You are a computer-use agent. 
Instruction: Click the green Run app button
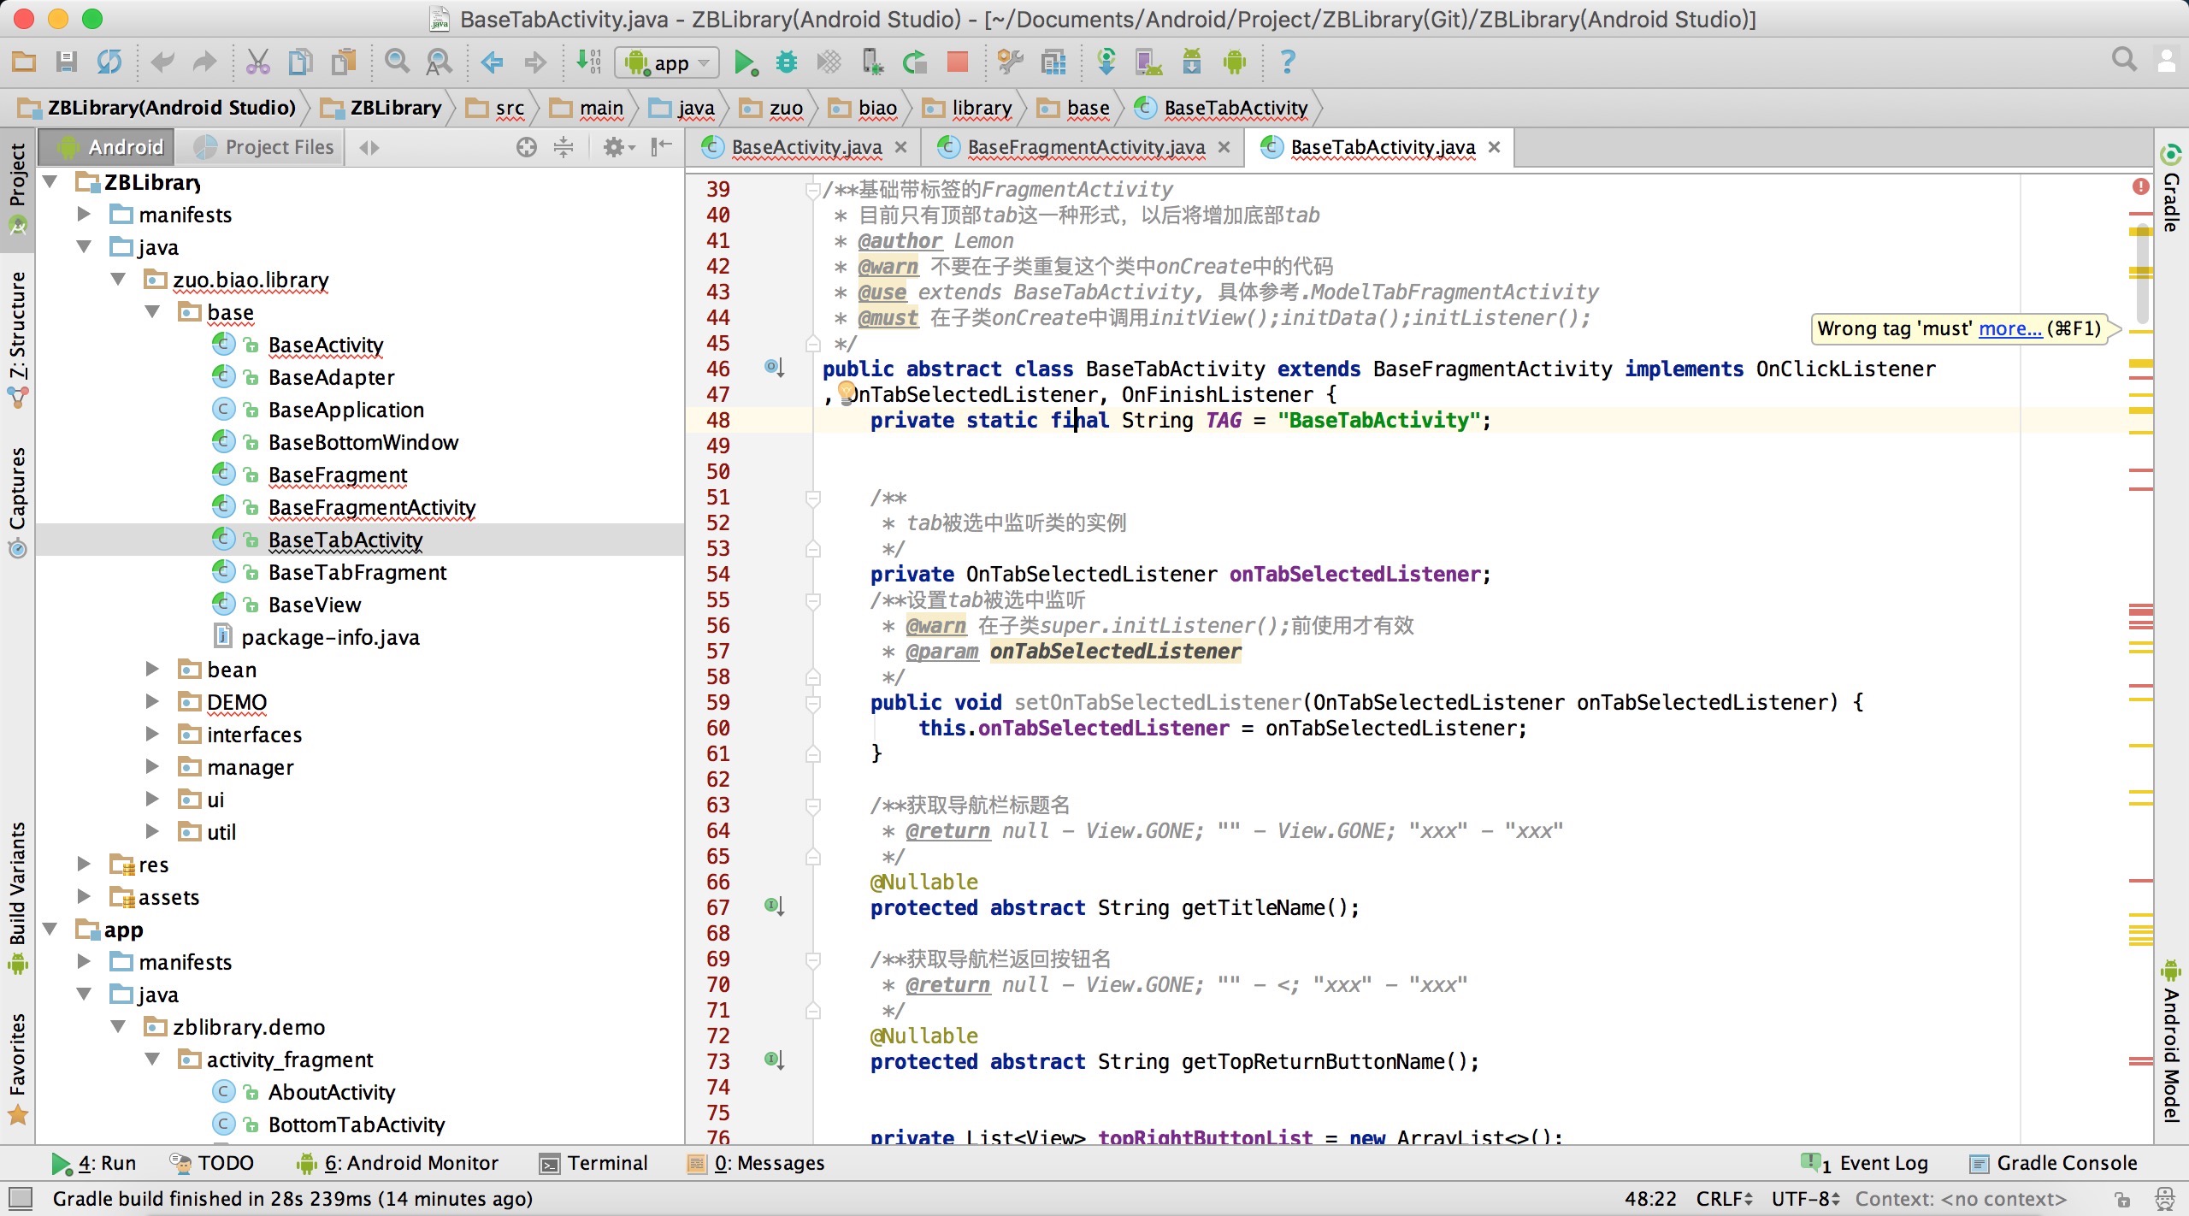pos(744,62)
